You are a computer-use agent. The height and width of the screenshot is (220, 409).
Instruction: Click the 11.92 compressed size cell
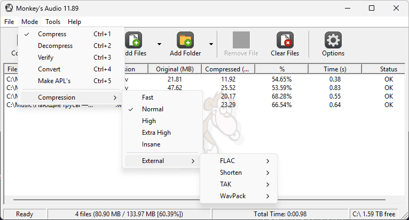coord(228,79)
